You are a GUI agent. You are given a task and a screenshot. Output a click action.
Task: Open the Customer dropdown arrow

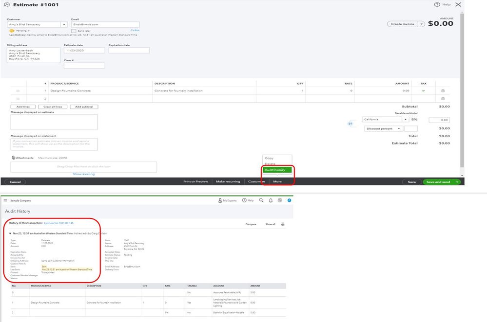pos(64,24)
